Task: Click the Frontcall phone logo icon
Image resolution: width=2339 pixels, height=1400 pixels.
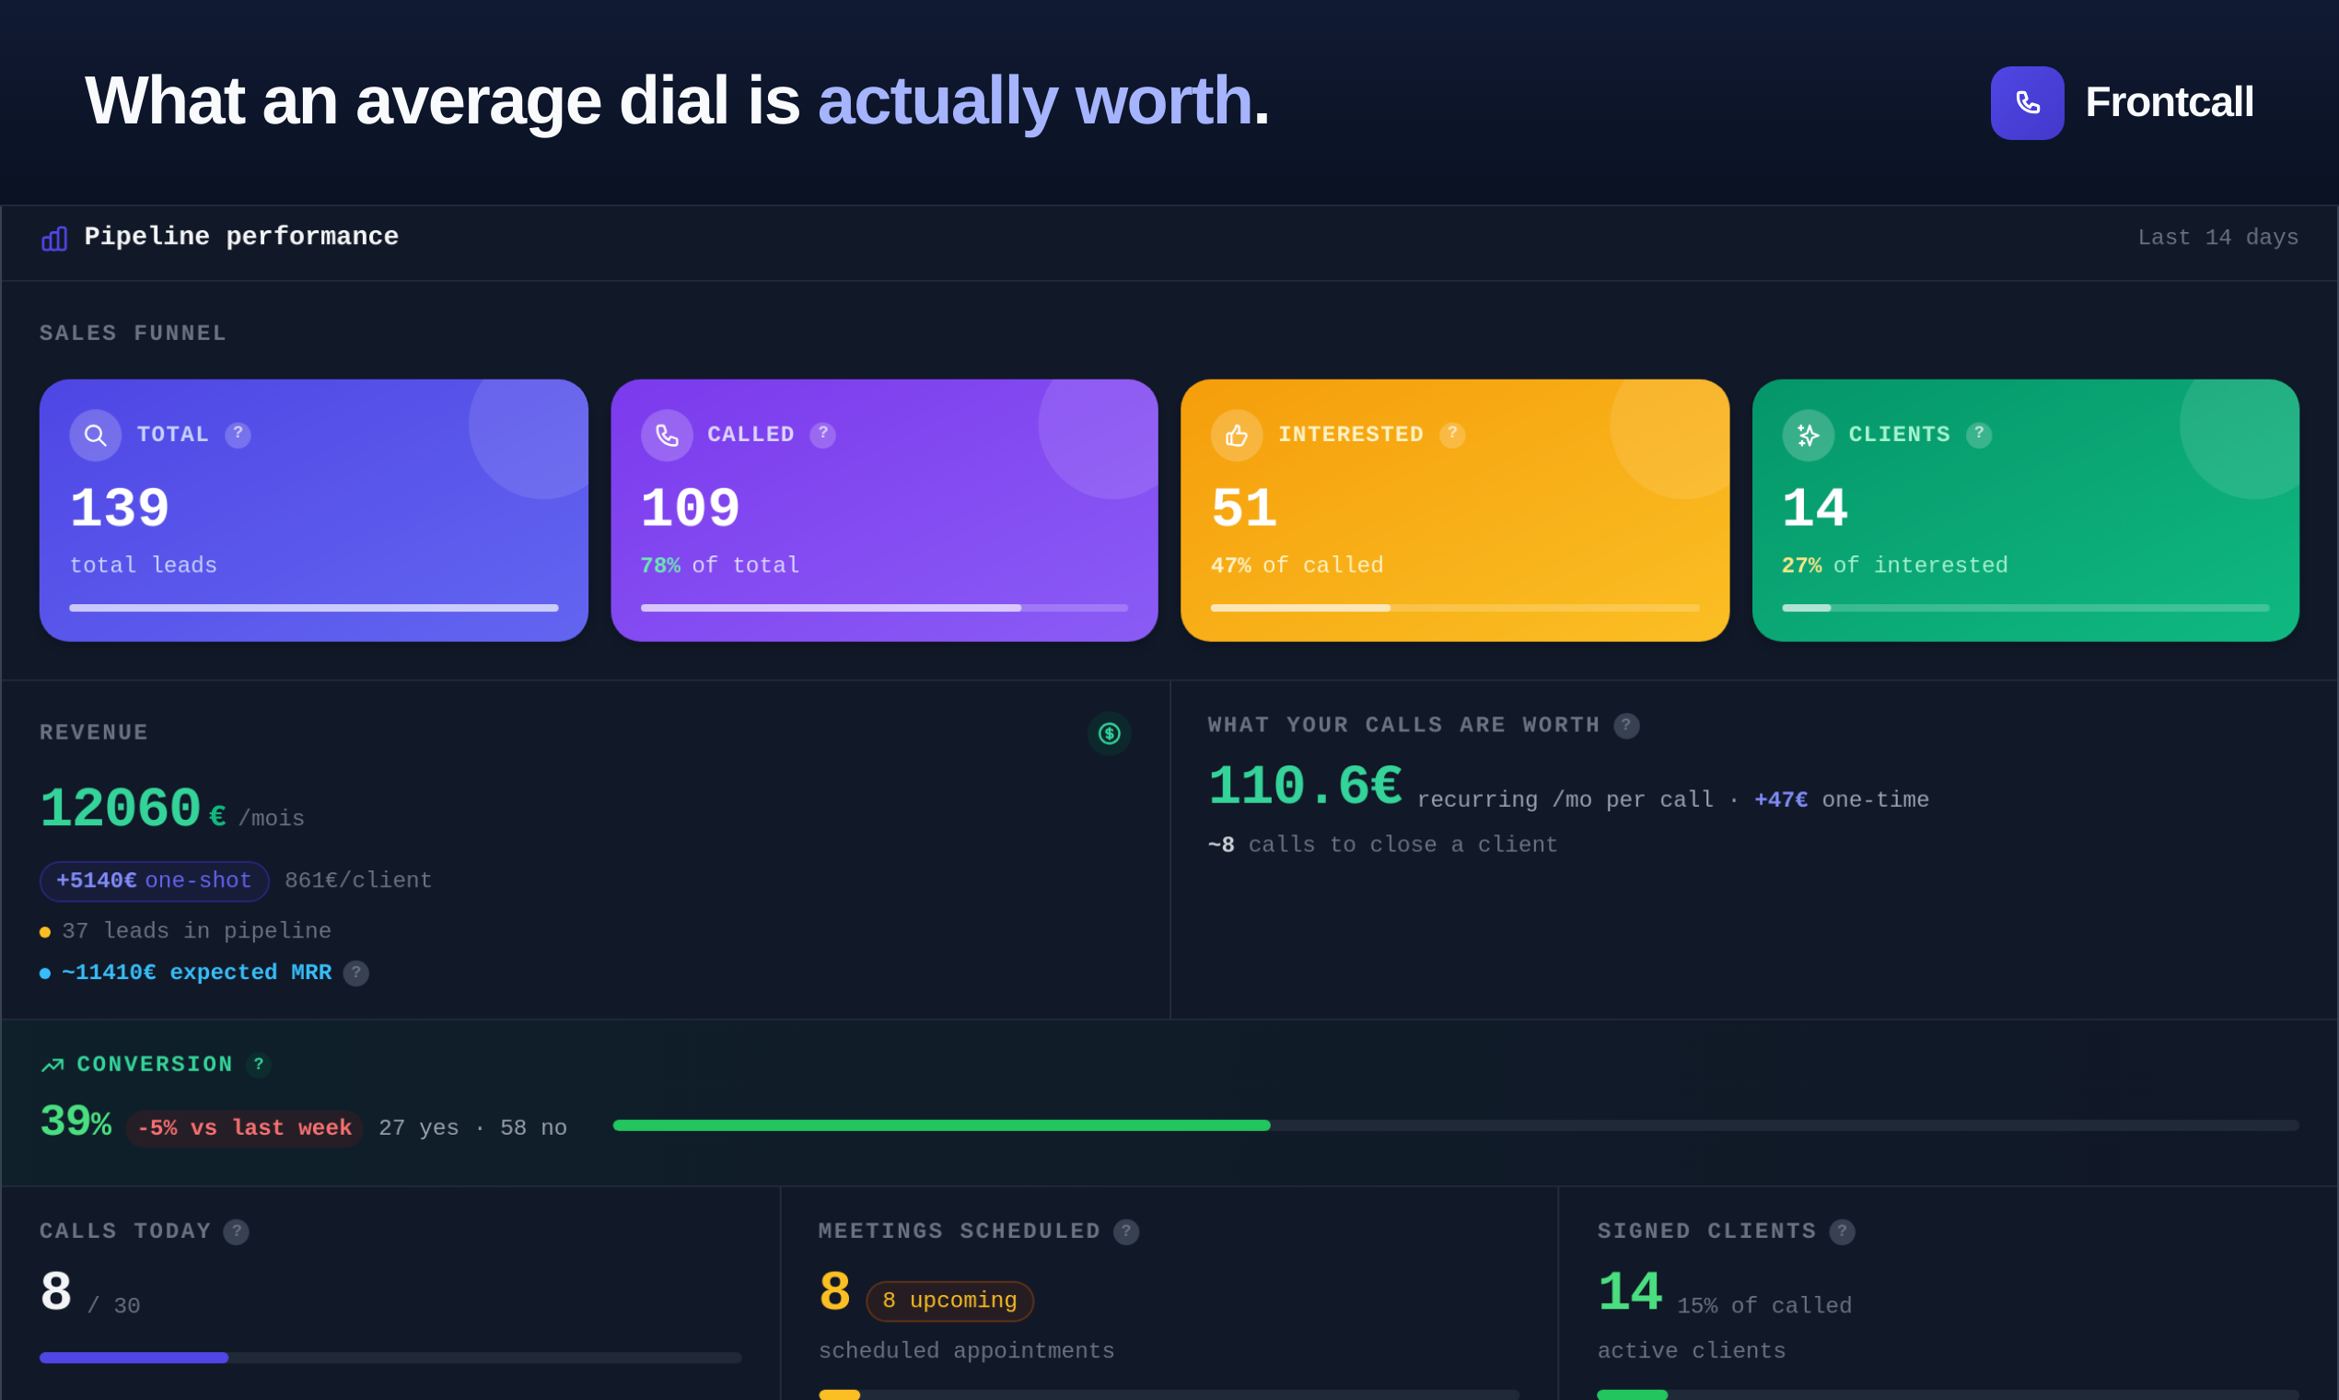Action: point(2027,103)
